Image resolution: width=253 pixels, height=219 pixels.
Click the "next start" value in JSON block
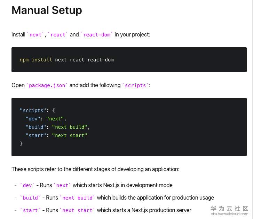pyautogui.click(x=70, y=135)
